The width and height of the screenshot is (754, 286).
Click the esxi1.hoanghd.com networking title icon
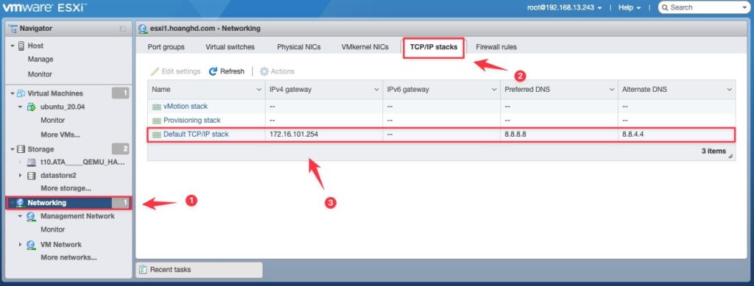[143, 29]
